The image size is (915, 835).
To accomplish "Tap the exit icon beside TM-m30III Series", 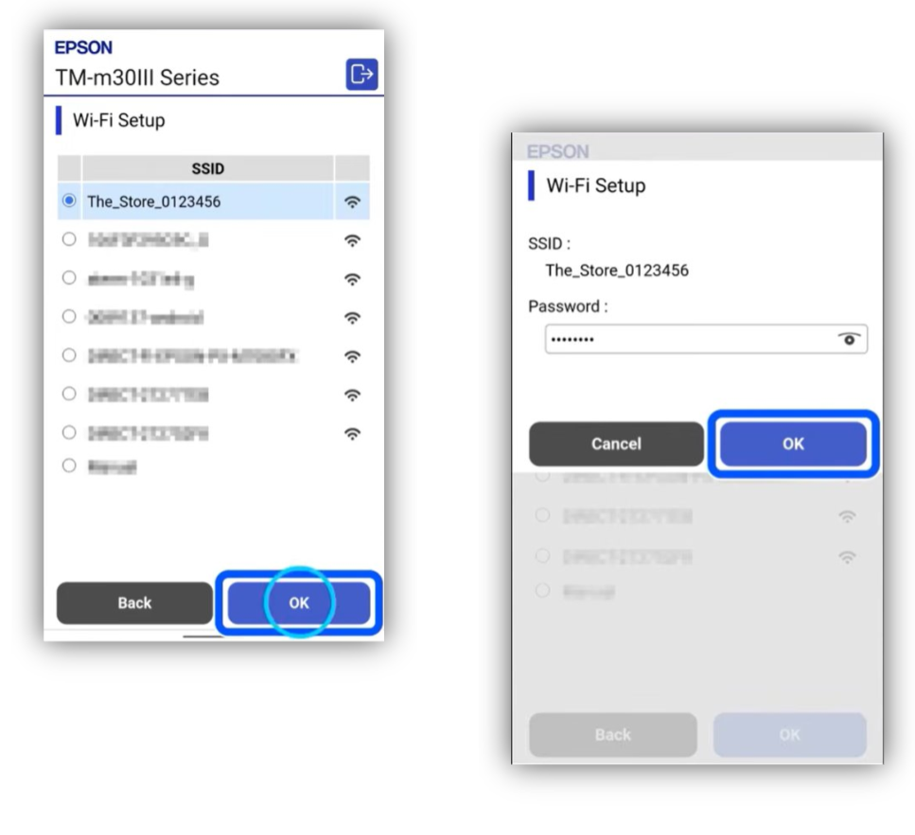I will point(361,74).
